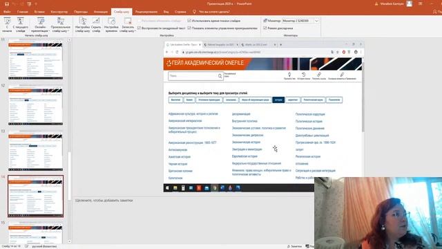Image resolution: width=442 pixels, height=249 pixels.
Task: Save the presentation from the quick access toolbar
Action: pyautogui.click(x=7, y=4)
